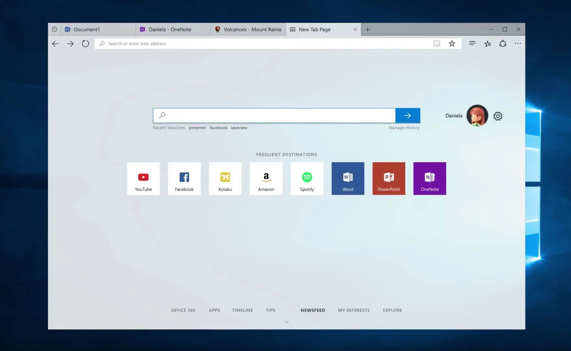
Task: Open the Kotaku site tile
Action: [x=225, y=178]
